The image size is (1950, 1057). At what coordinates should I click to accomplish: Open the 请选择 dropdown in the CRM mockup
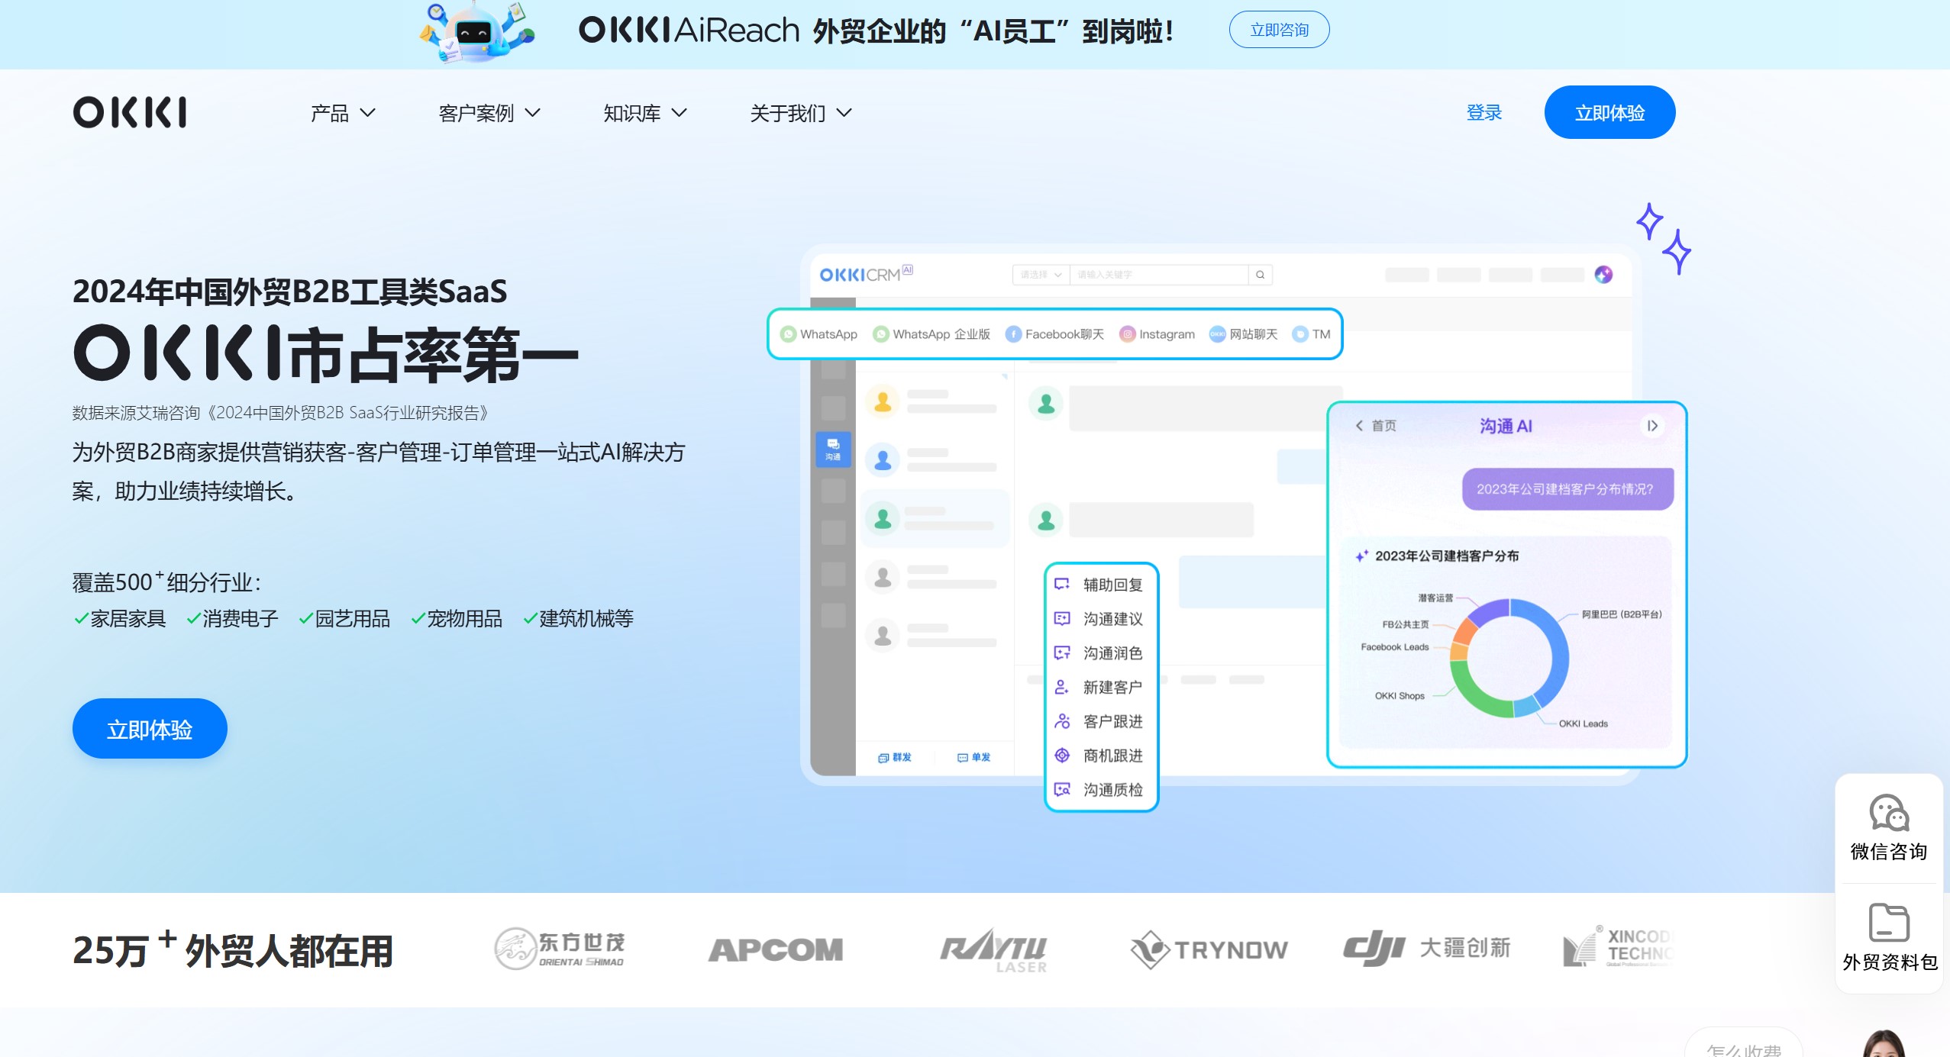[x=1040, y=275]
